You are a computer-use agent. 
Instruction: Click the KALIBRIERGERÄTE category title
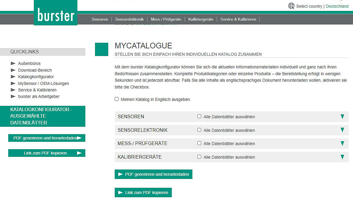coord(140,157)
